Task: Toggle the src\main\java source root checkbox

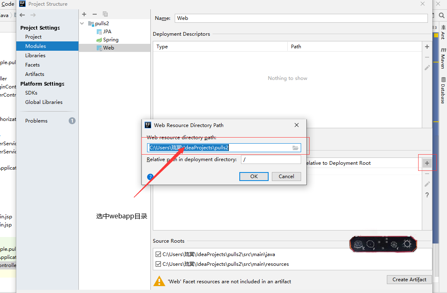Action: point(158,254)
